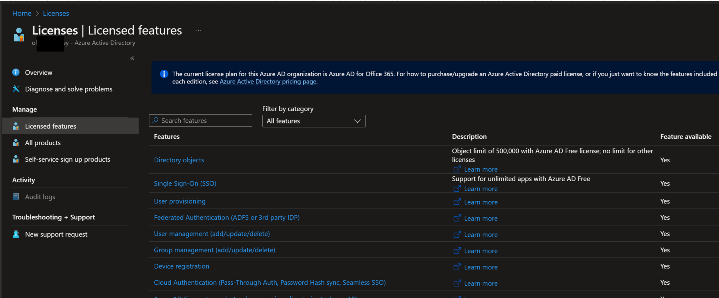This screenshot has height=298, width=719.
Task: Click the Yes value in Device registration row
Action: [665, 266]
